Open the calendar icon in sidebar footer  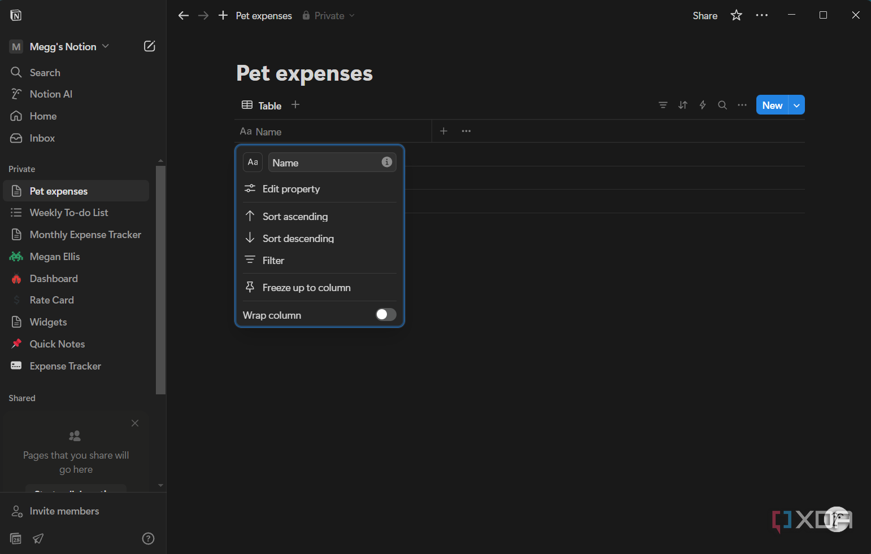coord(16,539)
